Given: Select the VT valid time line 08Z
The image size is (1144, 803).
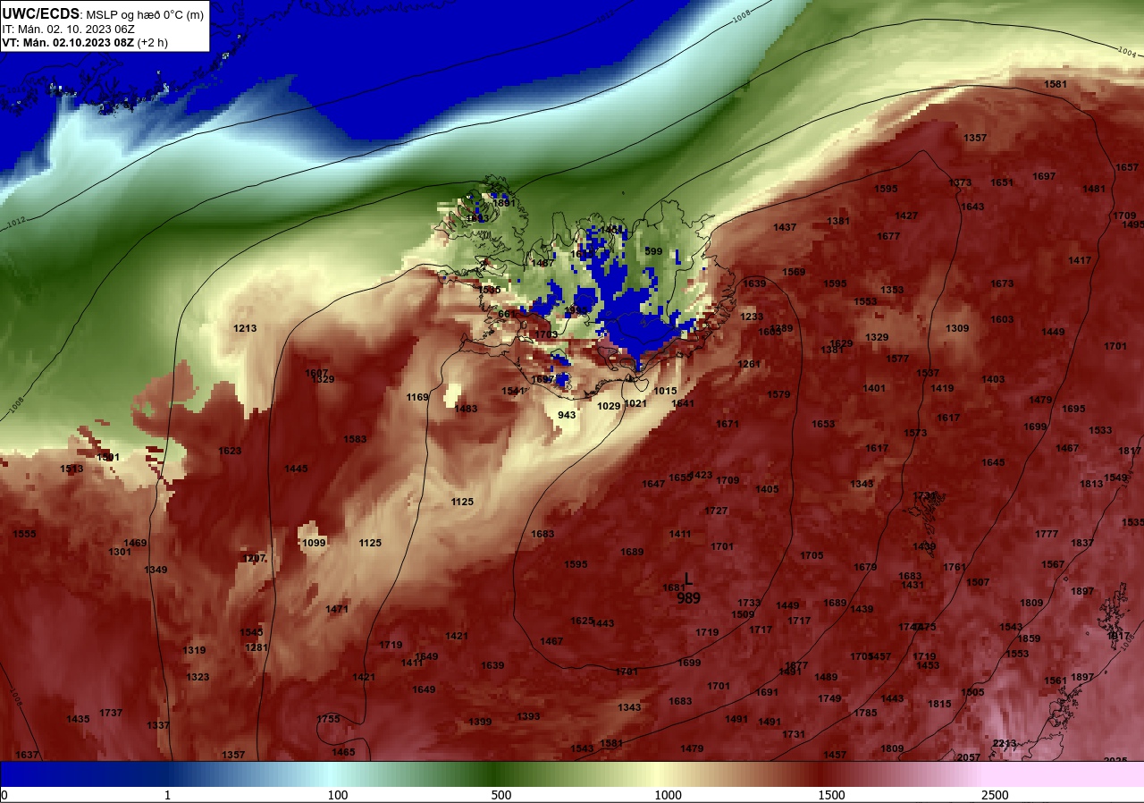Looking at the screenshot, I should [85, 42].
